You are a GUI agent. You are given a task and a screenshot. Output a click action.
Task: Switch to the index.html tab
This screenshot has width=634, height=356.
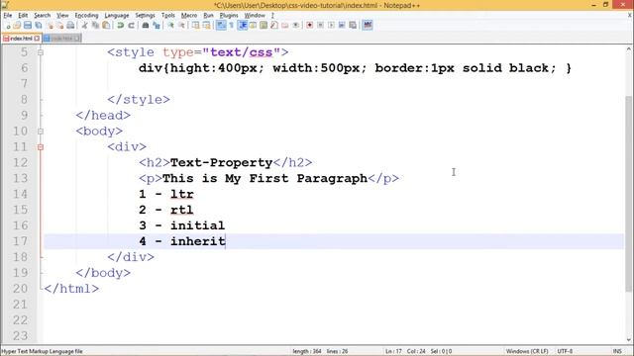tap(21, 39)
